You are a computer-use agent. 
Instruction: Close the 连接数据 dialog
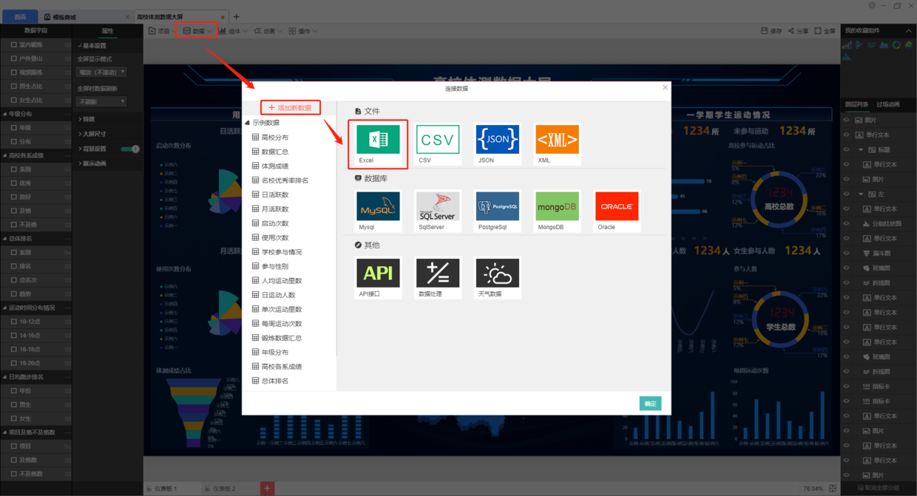point(665,88)
